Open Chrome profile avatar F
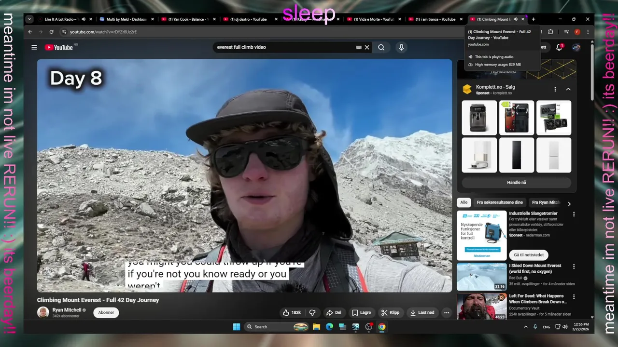Viewport: 618px width, 347px height. point(577,32)
